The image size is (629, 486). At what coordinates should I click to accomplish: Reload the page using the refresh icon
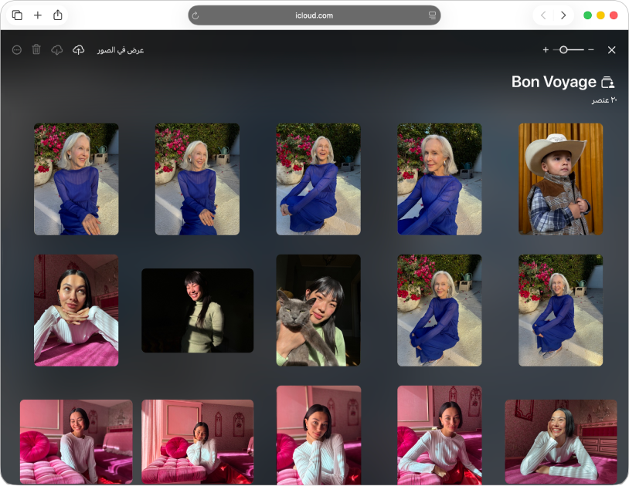pyautogui.click(x=195, y=15)
